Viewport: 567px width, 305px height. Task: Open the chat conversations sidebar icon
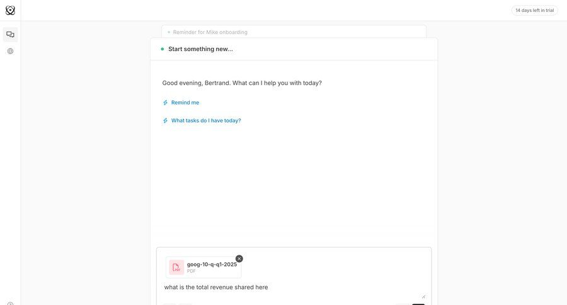(x=10, y=35)
